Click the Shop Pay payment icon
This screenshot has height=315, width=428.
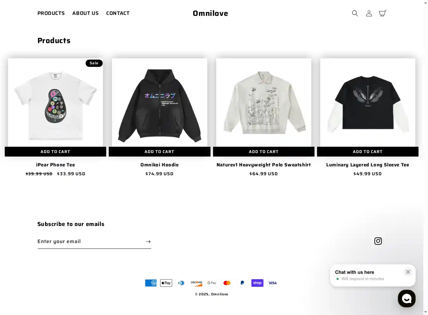pos(257,283)
